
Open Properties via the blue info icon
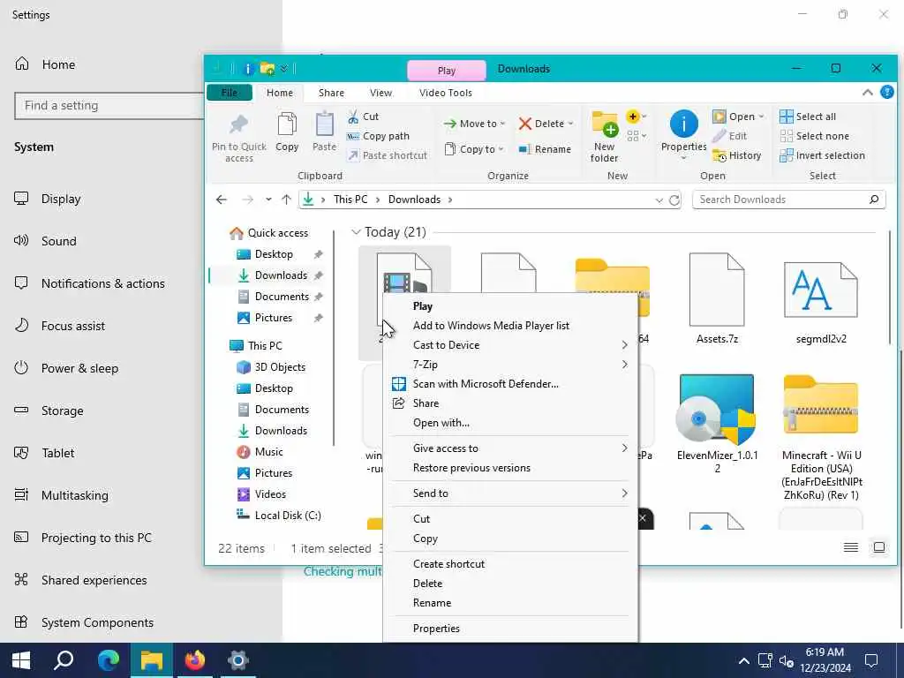684,124
